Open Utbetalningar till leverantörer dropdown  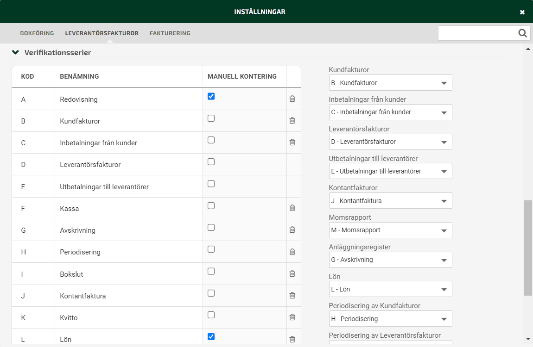[390, 171]
